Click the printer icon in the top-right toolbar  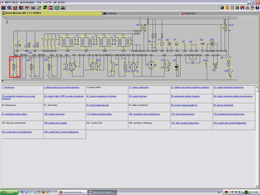[x=248, y=8]
